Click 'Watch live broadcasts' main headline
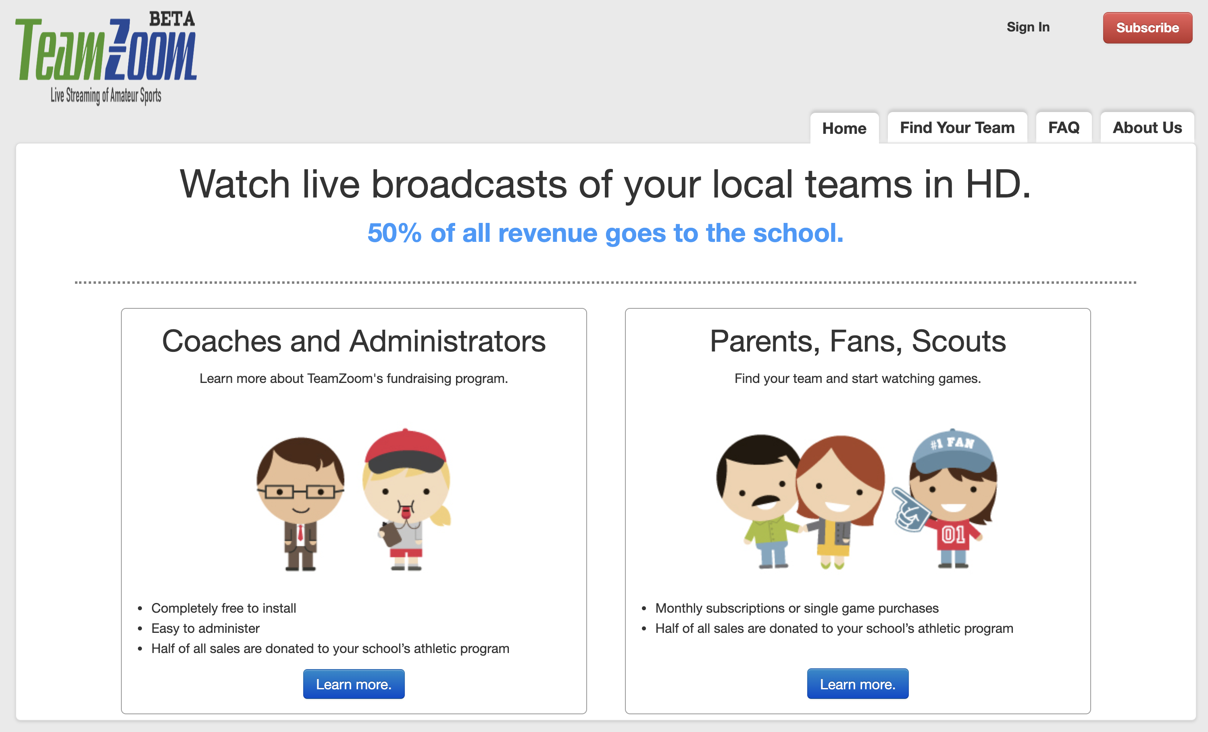Screen dimensions: 1208x732 pyautogui.click(x=606, y=184)
